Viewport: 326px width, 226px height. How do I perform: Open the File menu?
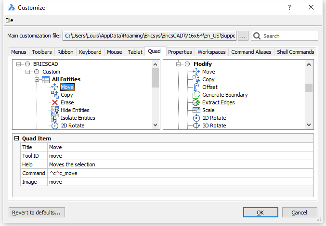click(x=9, y=20)
